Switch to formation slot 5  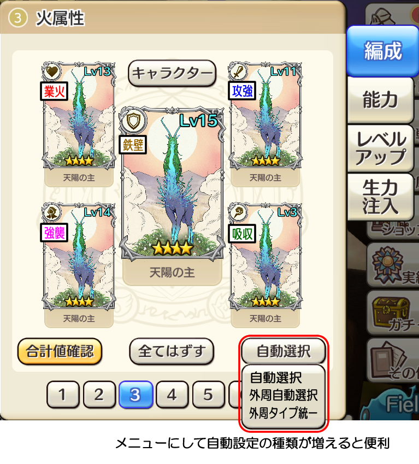tap(209, 395)
